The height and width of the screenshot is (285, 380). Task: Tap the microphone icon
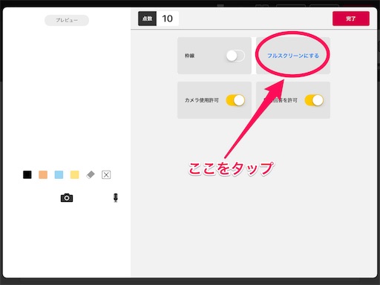116,197
